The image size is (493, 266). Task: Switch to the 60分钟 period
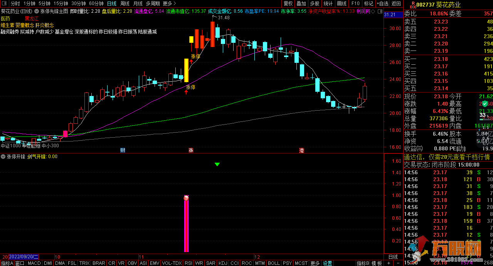click(x=96, y=3)
